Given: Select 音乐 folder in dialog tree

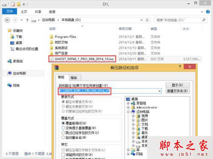Looking at the screenshot, I should point(142,133).
